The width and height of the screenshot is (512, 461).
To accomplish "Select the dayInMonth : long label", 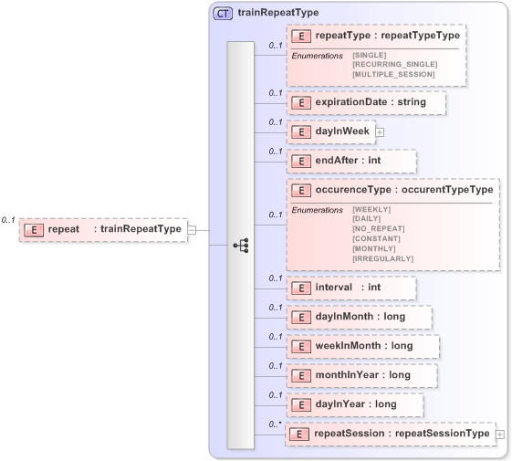I will [x=360, y=316].
